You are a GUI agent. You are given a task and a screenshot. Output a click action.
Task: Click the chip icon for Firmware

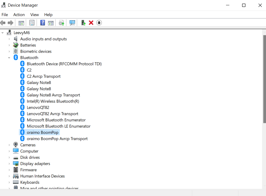(16, 170)
